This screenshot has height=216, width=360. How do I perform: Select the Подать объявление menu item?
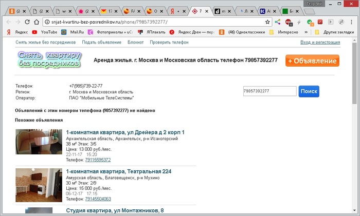click(102, 43)
